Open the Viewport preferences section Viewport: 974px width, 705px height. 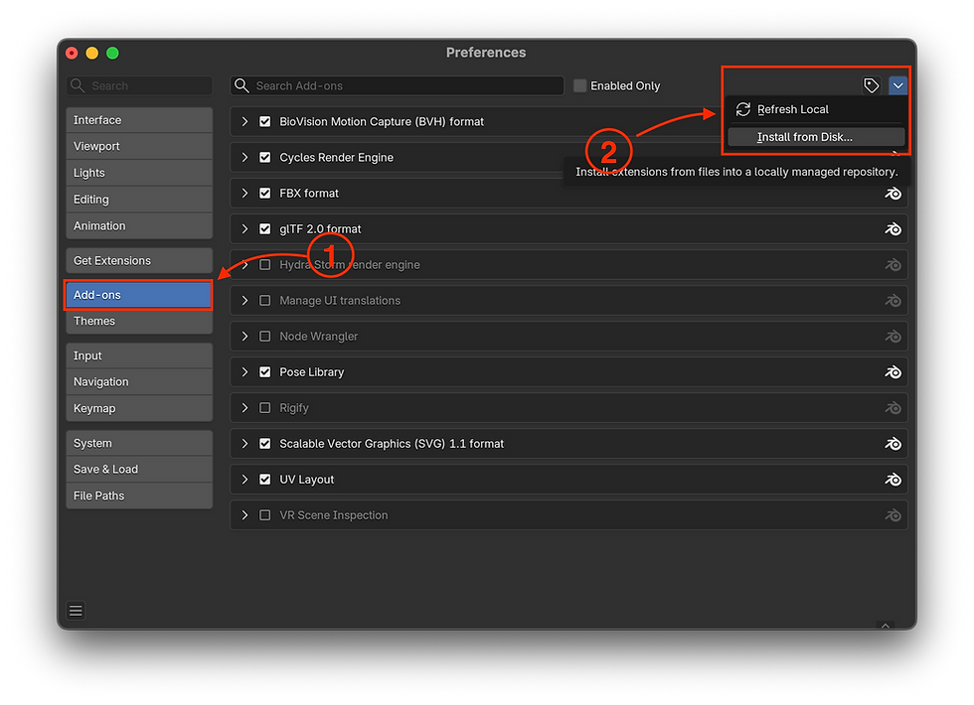tap(139, 147)
